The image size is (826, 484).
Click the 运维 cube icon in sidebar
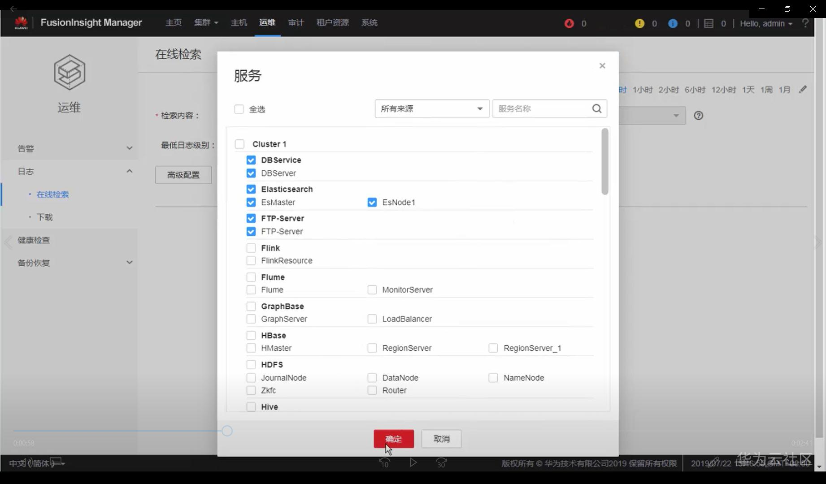click(x=70, y=72)
